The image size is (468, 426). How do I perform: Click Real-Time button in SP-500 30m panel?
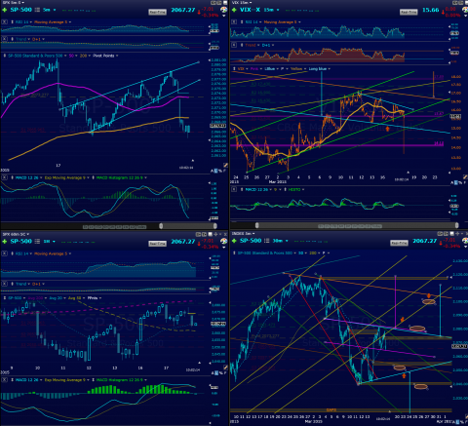click(399, 243)
